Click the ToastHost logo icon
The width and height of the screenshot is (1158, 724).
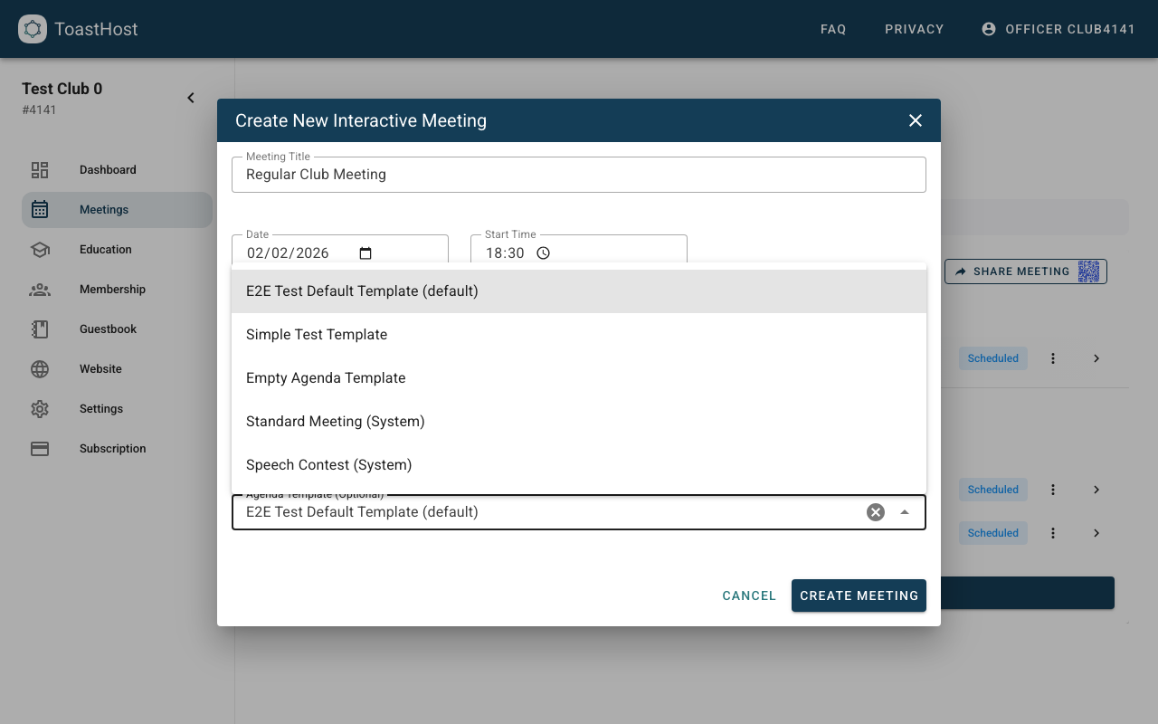pyautogui.click(x=33, y=28)
